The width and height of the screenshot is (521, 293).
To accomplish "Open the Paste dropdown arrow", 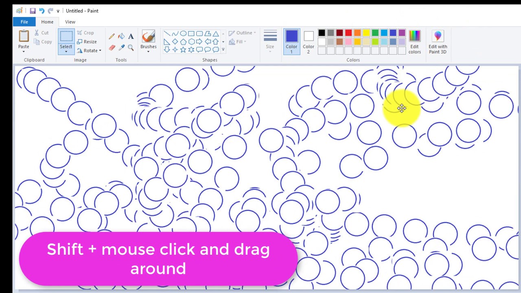I will (x=24, y=52).
